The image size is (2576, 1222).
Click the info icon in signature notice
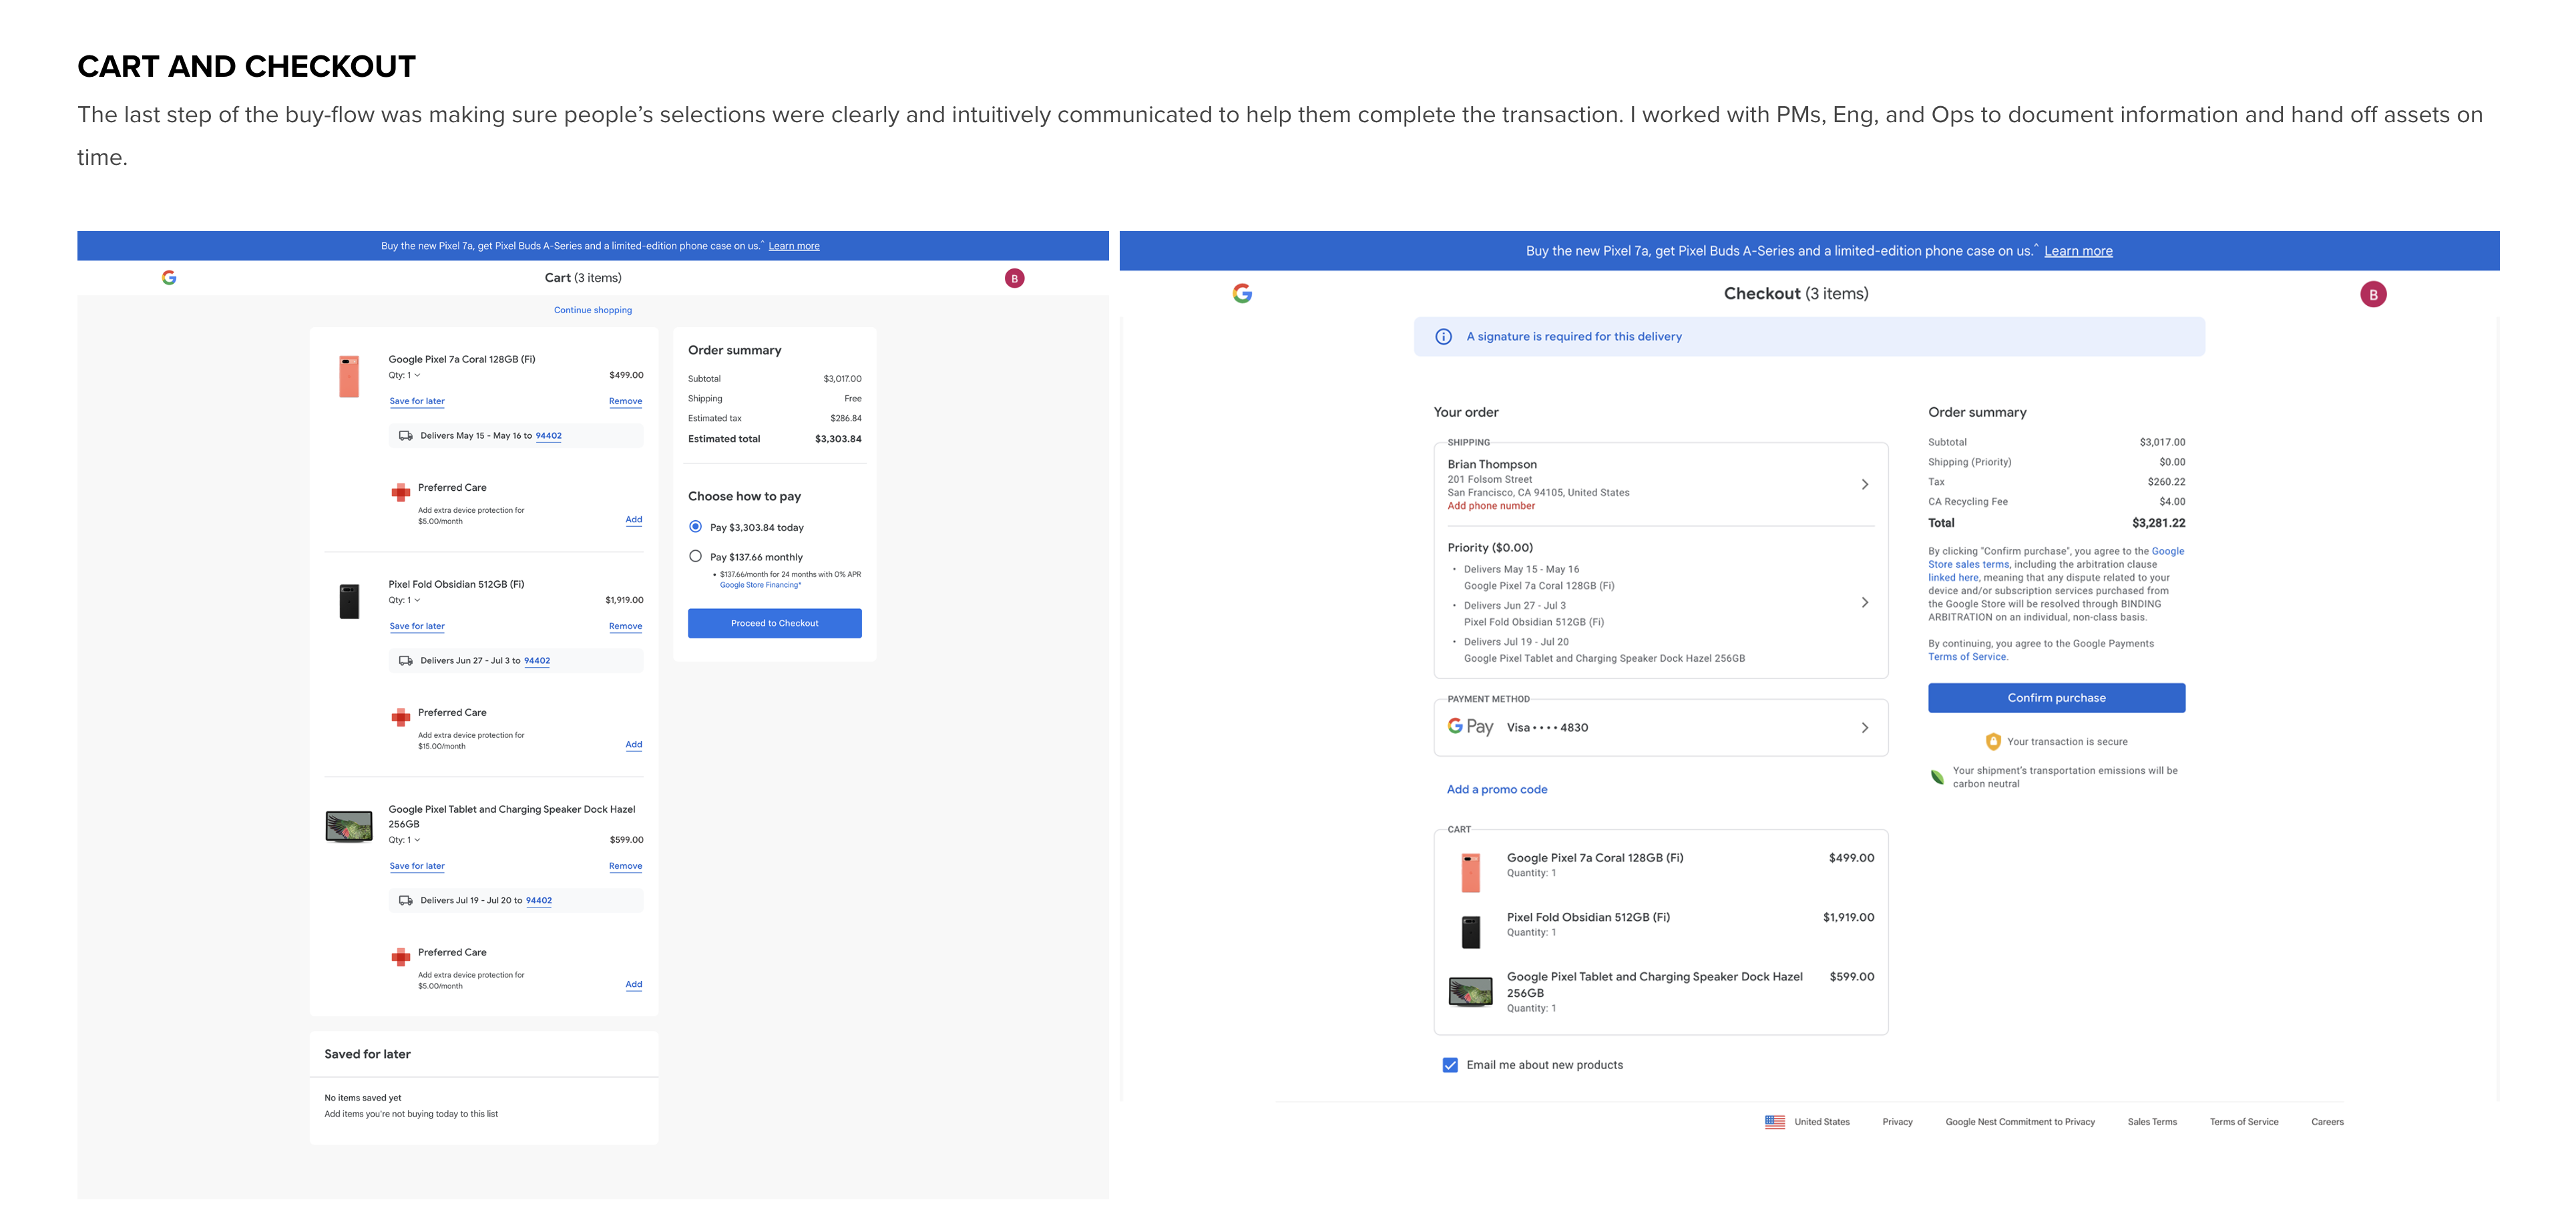(x=1443, y=337)
